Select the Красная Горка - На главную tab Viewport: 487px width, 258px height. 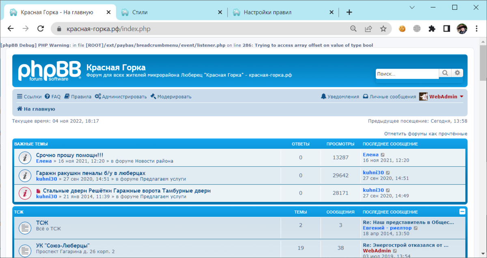pos(60,12)
